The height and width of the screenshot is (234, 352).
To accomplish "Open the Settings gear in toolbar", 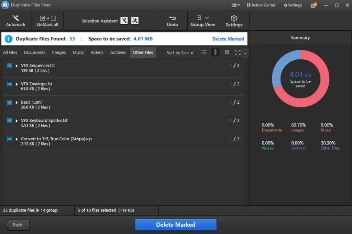I will click(x=234, y=18).
